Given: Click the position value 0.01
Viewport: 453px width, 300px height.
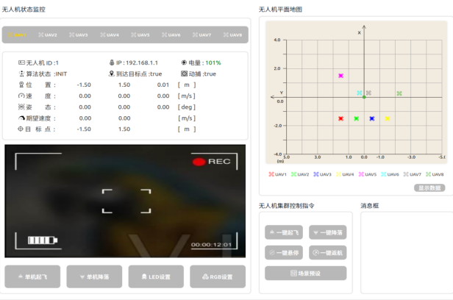Looking at the screenshot, I should (163, 85).
